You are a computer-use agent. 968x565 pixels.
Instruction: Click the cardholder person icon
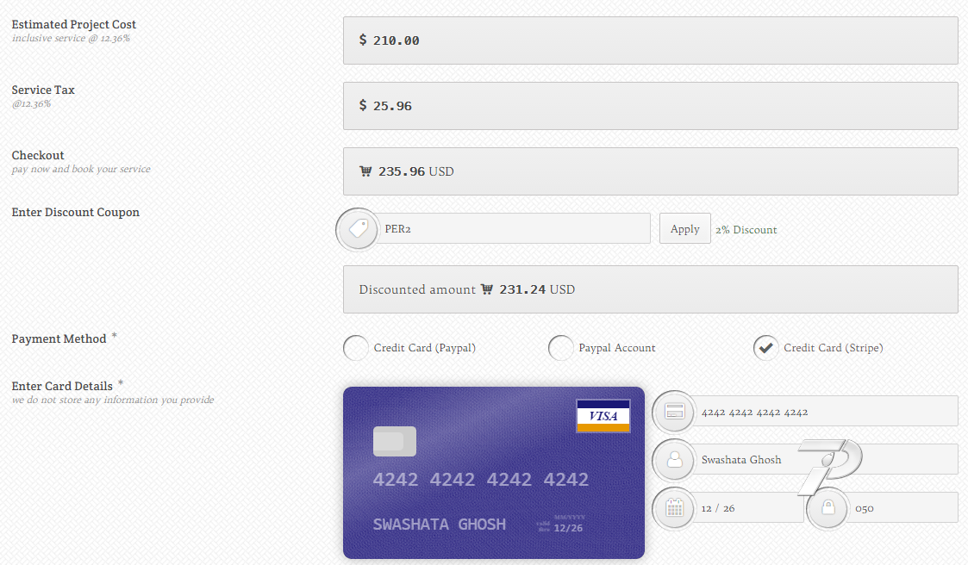(674, 460)
